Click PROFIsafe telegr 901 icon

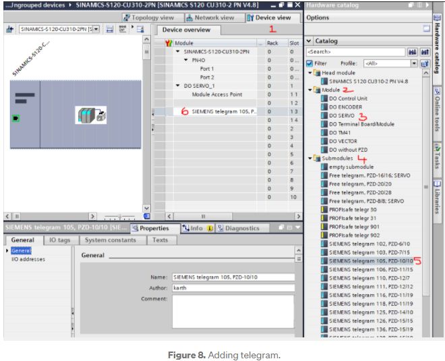[x=324, y=227]
